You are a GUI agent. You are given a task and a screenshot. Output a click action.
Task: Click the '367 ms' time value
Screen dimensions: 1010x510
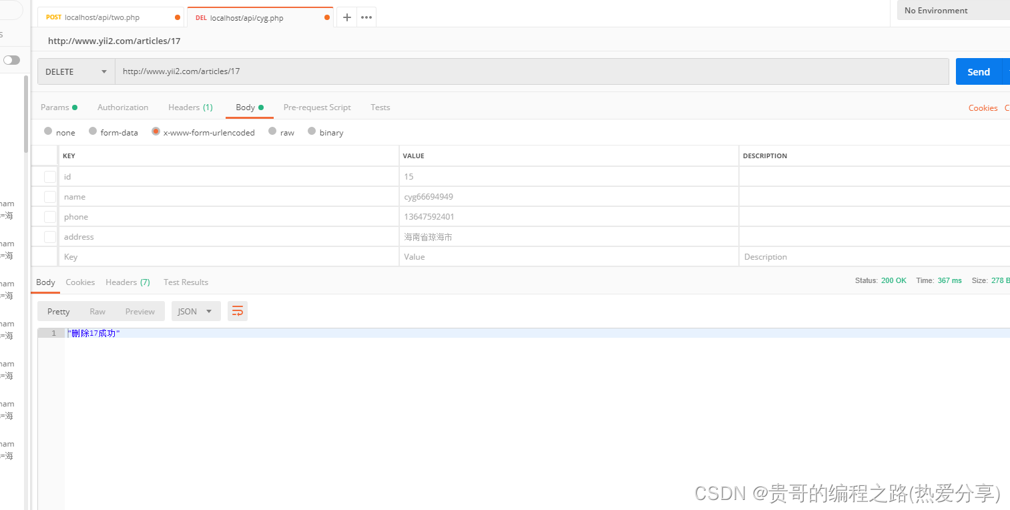[x=950, y=281]
